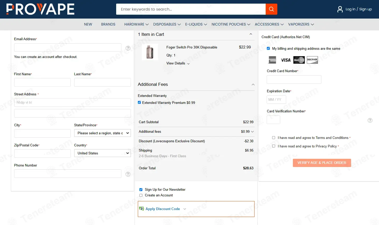Expand View Details for cart item
Viewport: 379px width, 225px height.
pyautogui.click(x=178, y=63)
